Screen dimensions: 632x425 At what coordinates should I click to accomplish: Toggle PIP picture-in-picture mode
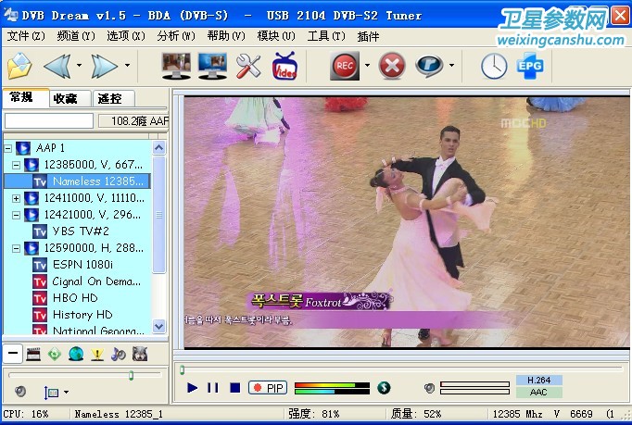point(269,388)
